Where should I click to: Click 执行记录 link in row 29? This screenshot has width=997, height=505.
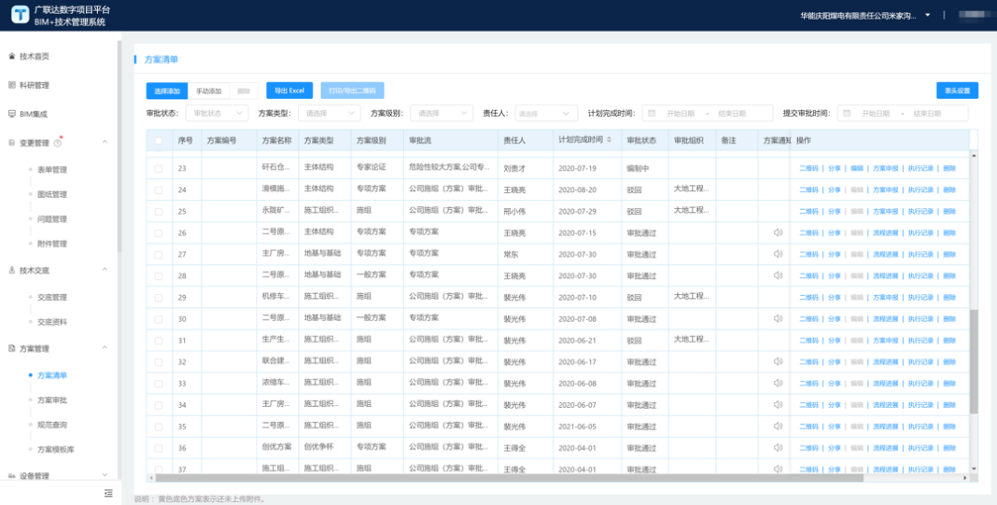(x=920, y=298)
